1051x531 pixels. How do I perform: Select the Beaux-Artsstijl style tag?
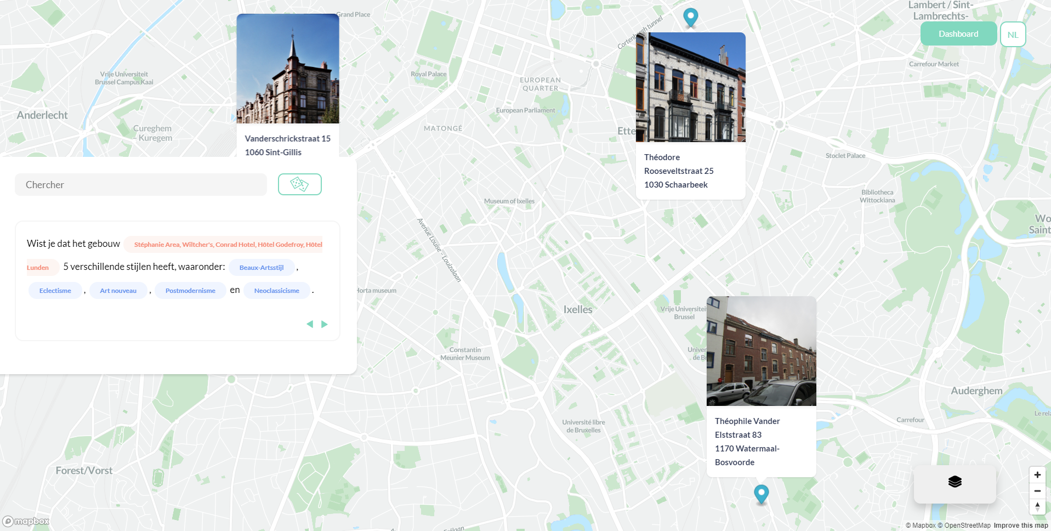pyautogui.click(x=262, y=268)
